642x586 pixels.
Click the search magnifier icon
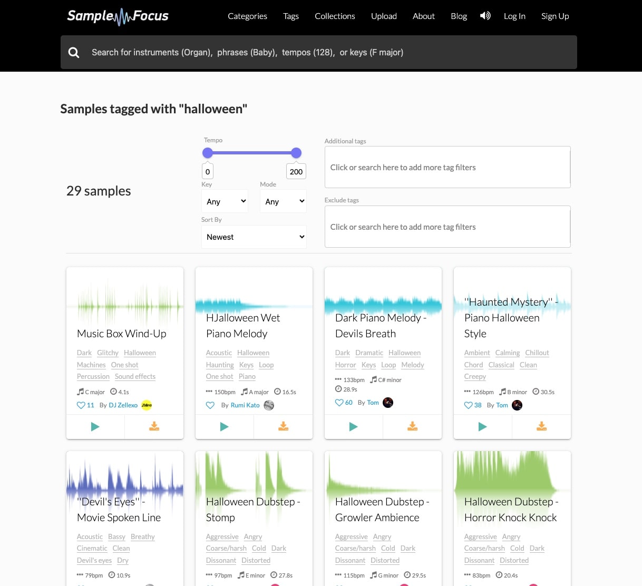[x=74, y=52]
